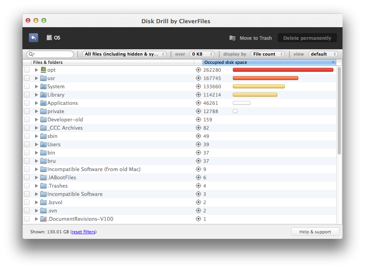Viewport: 365px width, 270px height.
Task: Click the target icon in the System row
Action: [x=198, y=86]
